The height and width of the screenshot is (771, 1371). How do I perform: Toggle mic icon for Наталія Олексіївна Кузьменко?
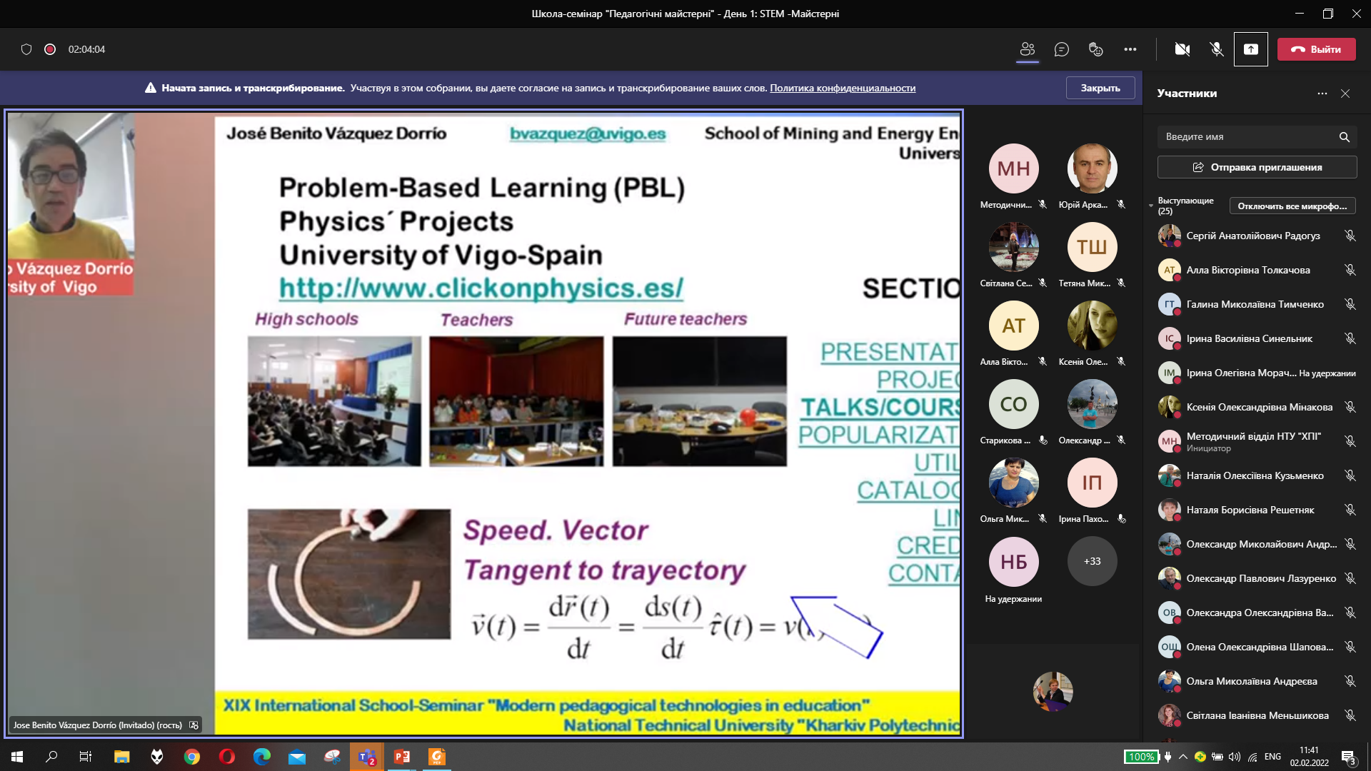(x=1350, y=475)
